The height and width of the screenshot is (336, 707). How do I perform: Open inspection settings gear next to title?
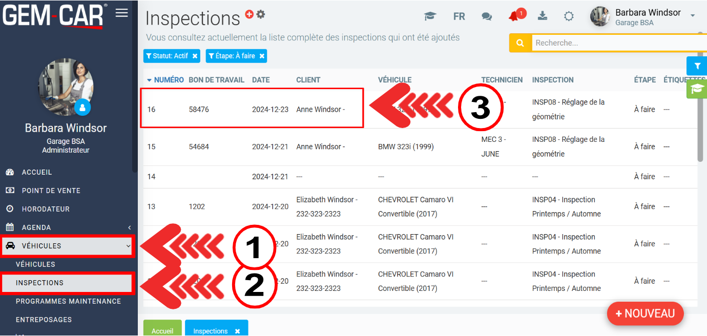pos(261,14)
